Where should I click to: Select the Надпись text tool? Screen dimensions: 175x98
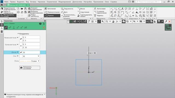(x=98, y=16)
